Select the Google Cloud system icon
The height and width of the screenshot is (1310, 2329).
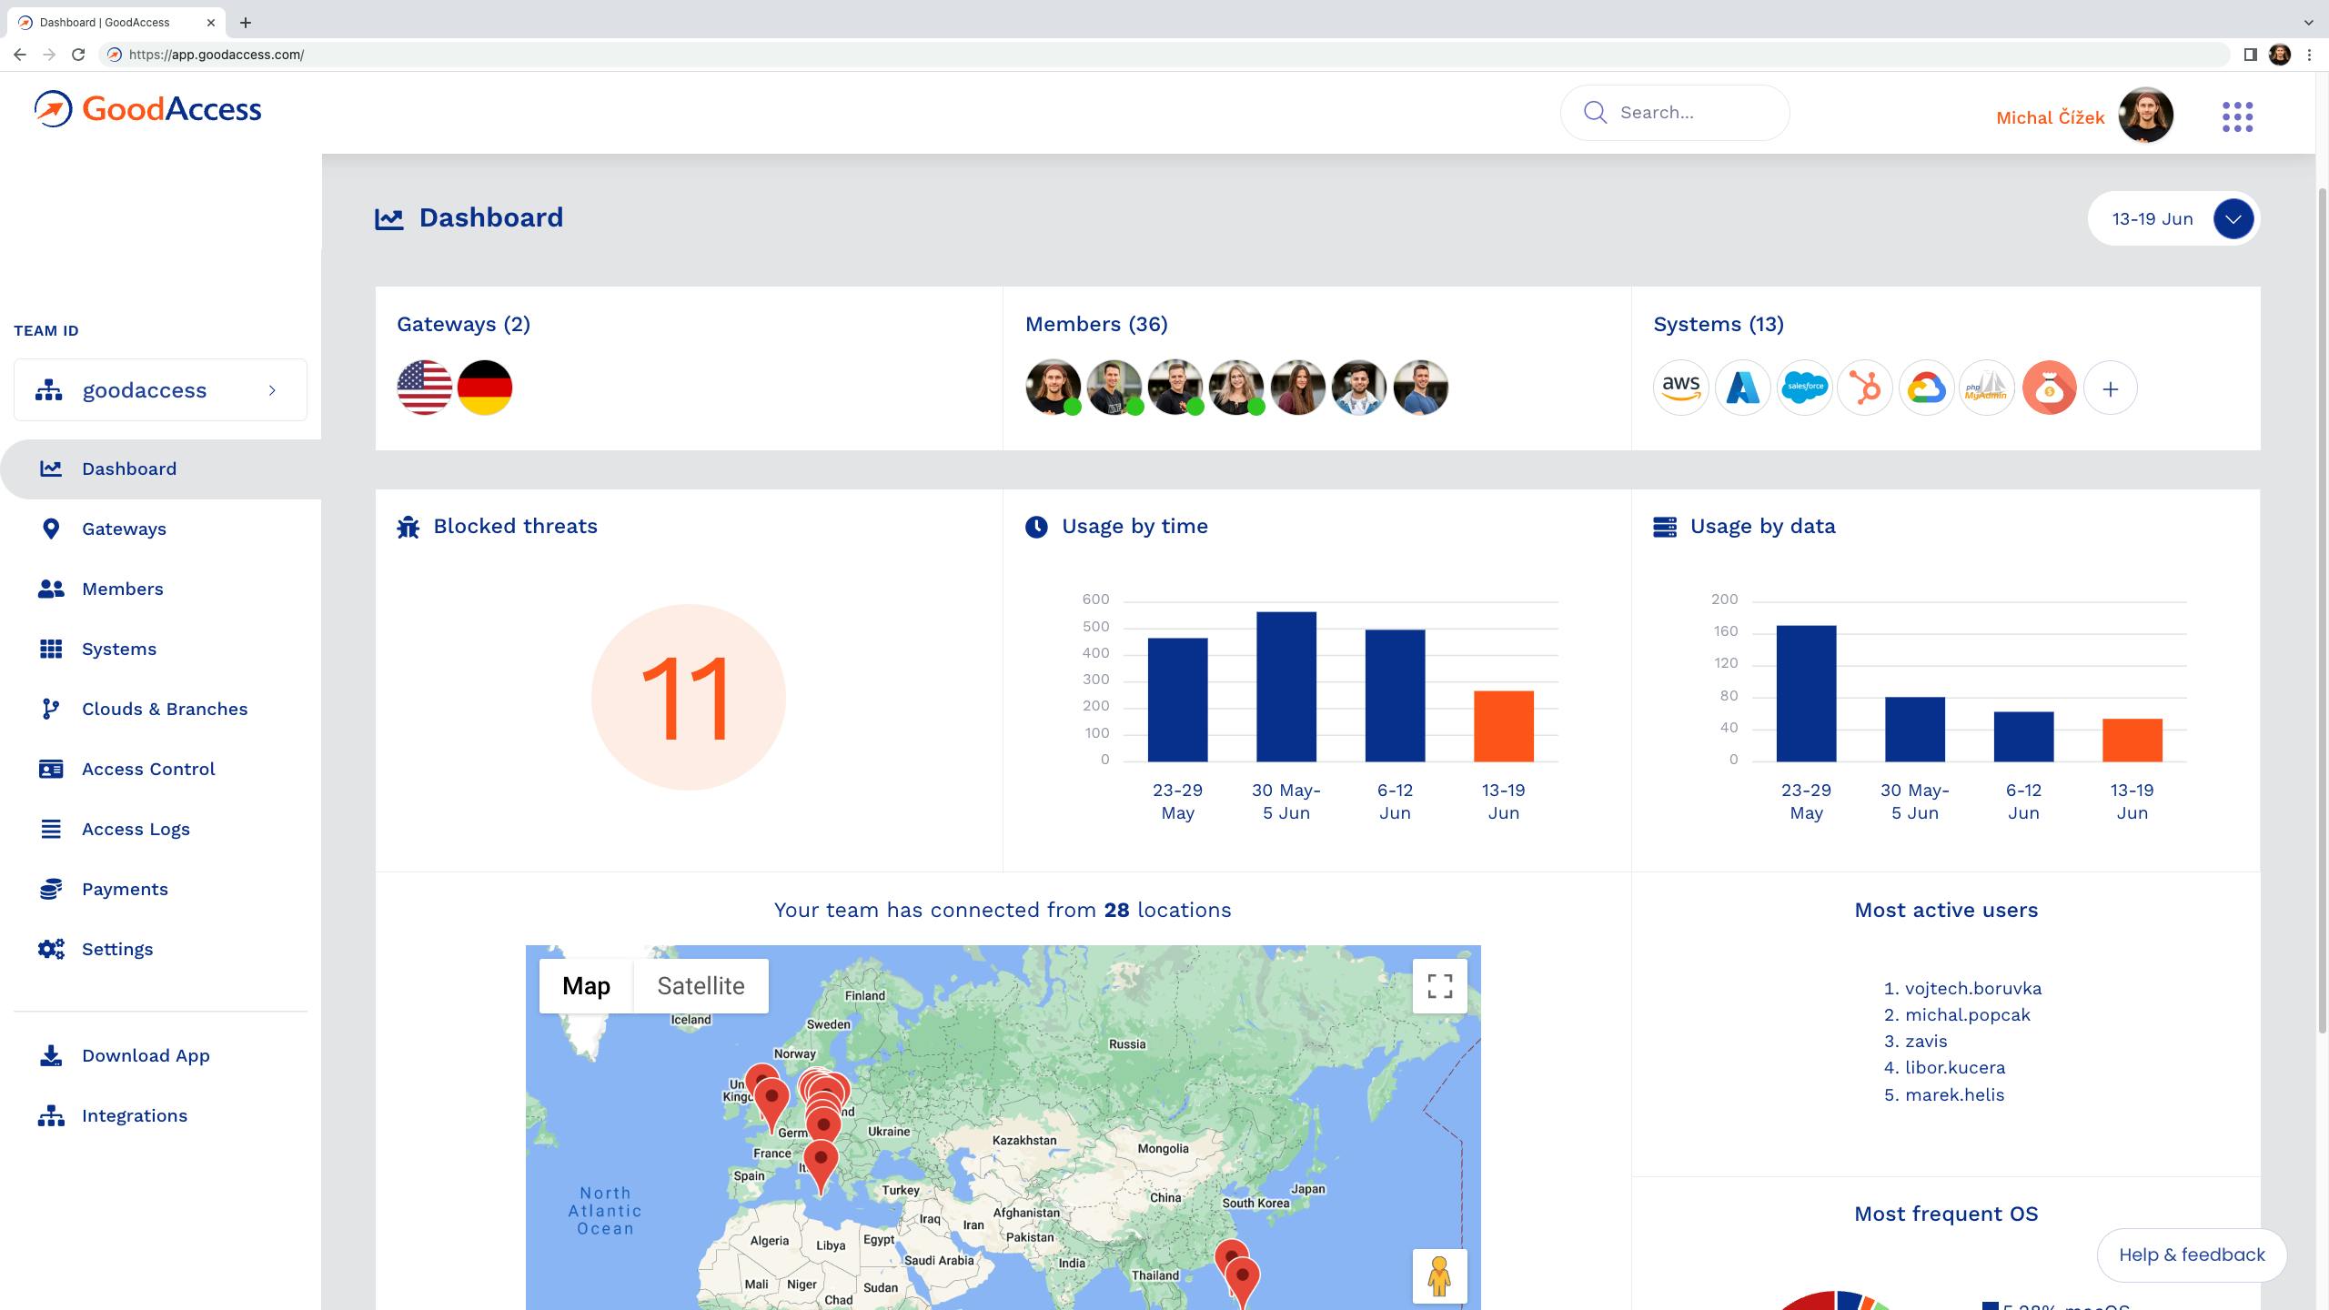(1926, 388)
